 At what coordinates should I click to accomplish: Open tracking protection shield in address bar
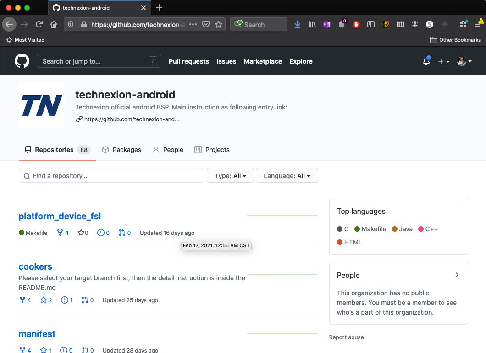pyautogui.click(x=71, y=24)
